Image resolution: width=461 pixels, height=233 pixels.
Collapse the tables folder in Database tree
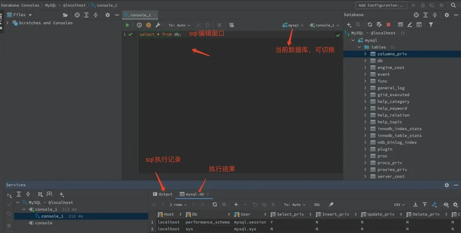coord(359,47)
